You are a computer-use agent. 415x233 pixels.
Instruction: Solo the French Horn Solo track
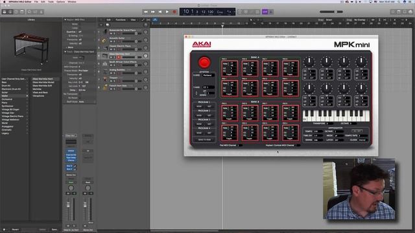pyautogui.click(x=115, y=89)
